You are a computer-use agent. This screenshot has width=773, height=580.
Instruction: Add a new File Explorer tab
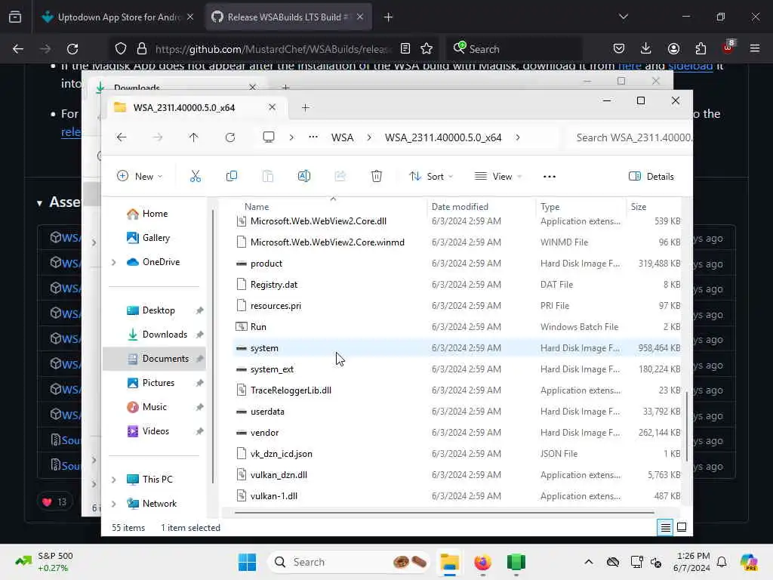coord(305,107)
